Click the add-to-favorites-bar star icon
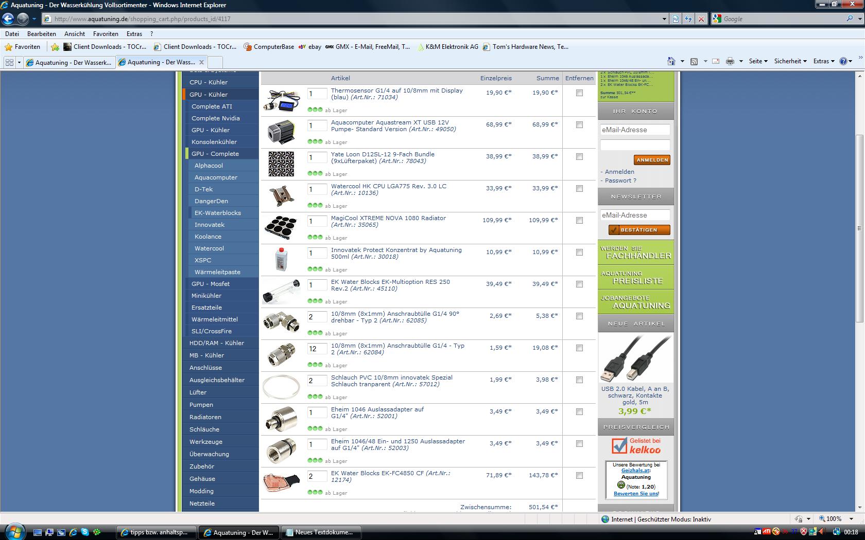The height and width of the screenshot is (540, 865). (55, 47)
